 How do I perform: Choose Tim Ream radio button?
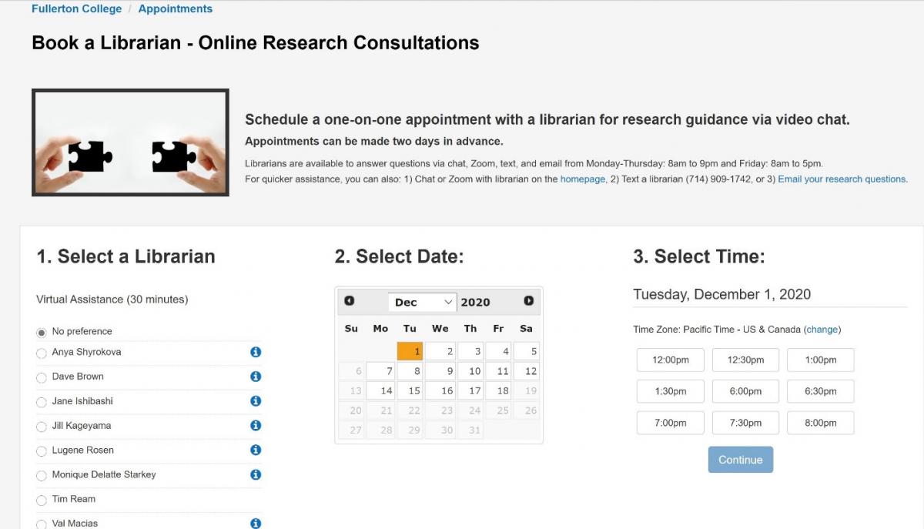[42, 501]
